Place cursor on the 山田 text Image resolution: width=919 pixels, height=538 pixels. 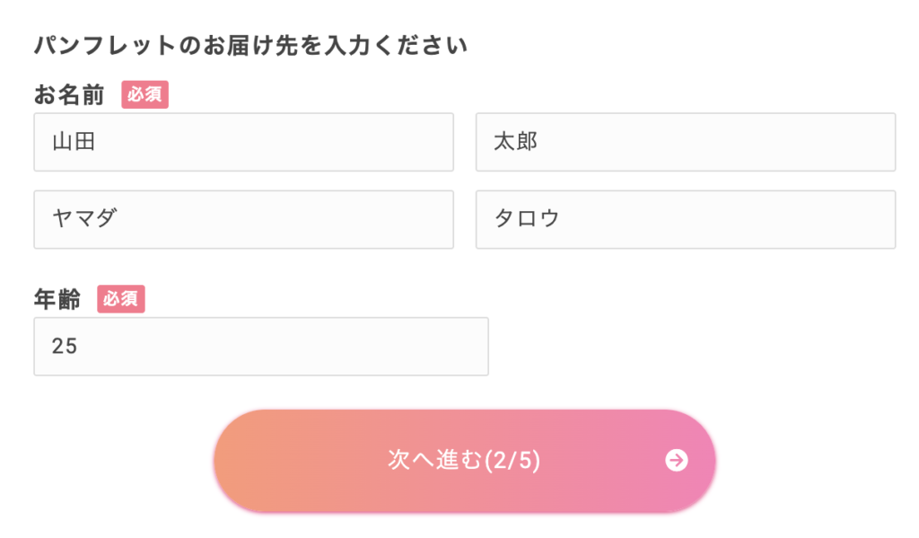click(x=74, y=142)
